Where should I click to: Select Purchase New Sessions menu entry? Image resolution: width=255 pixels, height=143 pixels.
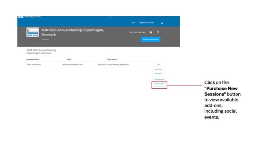pos(159,84)
